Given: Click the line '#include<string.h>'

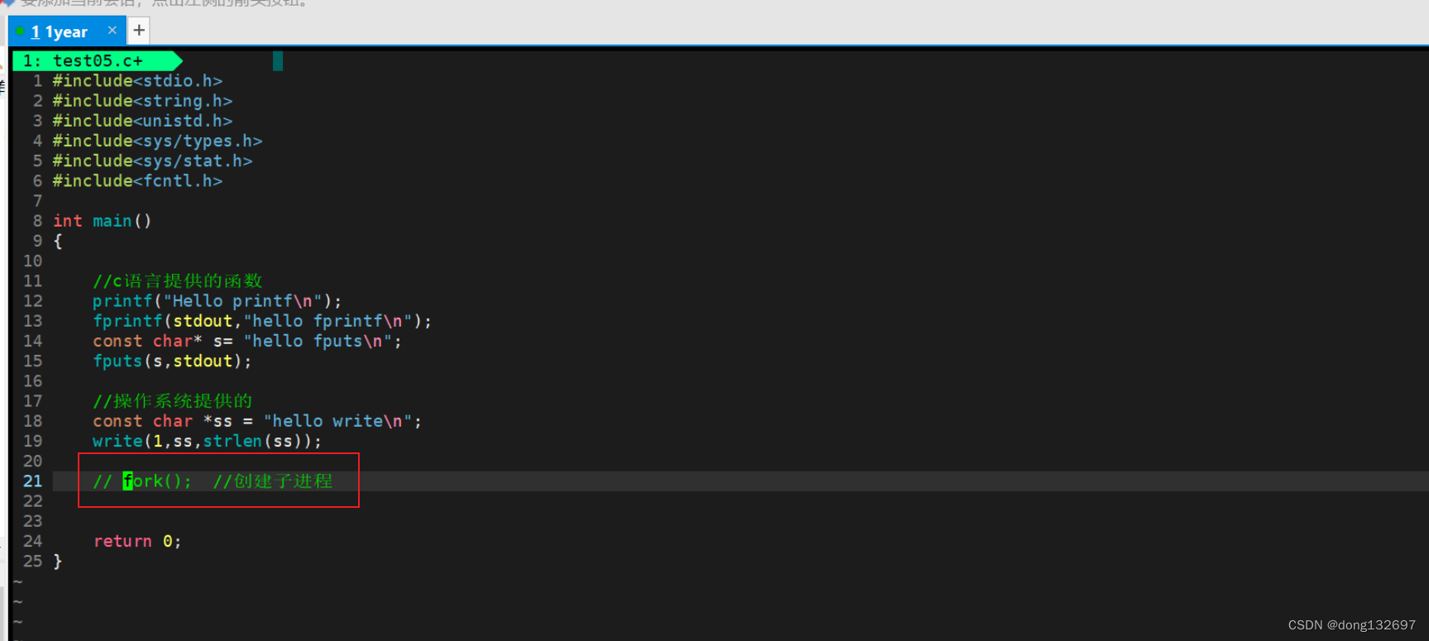Looking at the screenshot, I should (142, 101).
